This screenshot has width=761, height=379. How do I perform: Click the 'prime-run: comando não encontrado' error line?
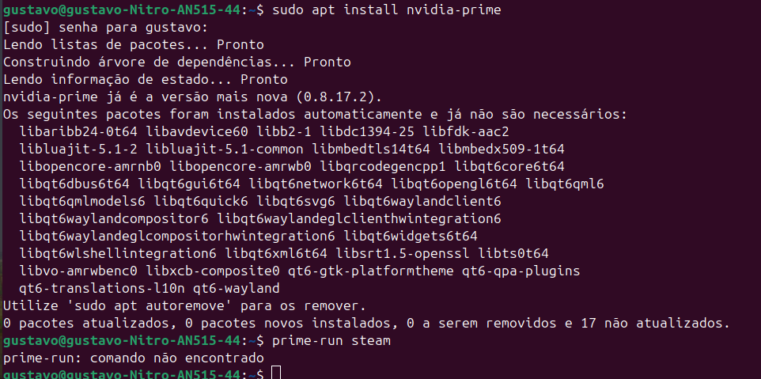point(133,358)
